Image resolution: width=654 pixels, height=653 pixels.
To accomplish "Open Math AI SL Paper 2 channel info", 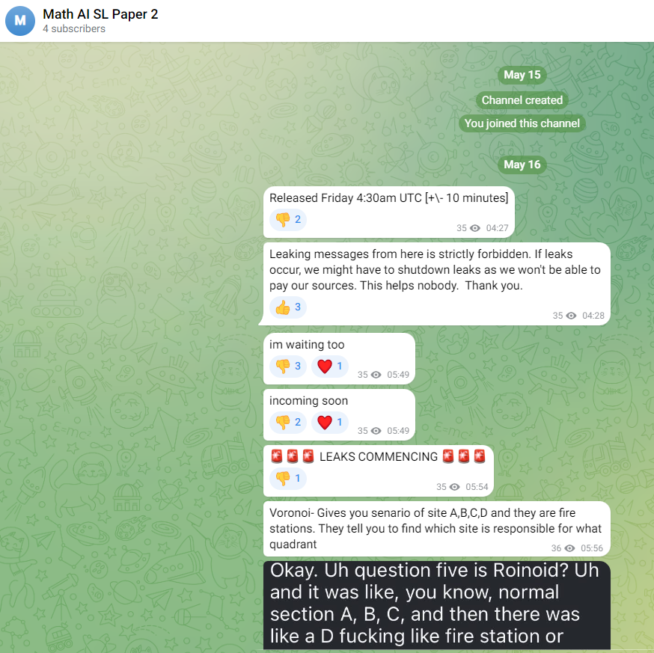I will pyautogui.click(x=100, y=14).
